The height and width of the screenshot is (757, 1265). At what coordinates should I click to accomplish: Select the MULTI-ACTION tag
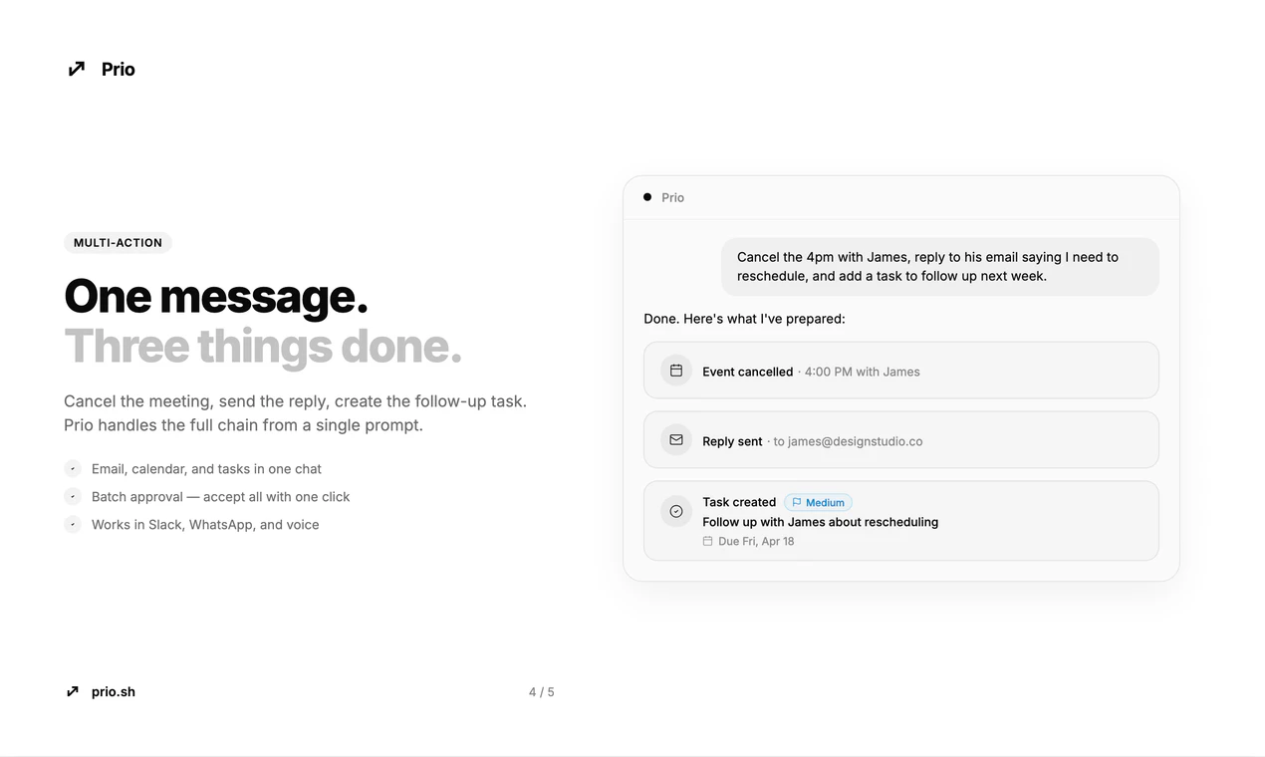coord(118,242)
